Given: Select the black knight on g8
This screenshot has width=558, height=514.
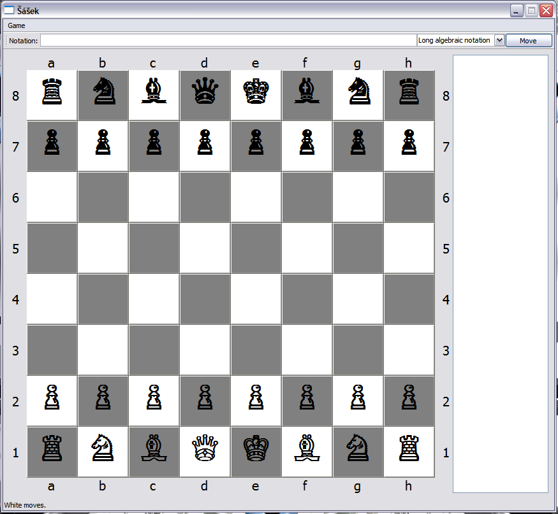Looking at the screenshot, I should tap(359, 91).
